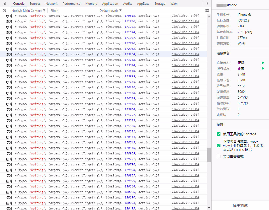Screen dimensions: 269x210
Task: Click the 连接信息 section heading
Action: click(x=223, y=53)
